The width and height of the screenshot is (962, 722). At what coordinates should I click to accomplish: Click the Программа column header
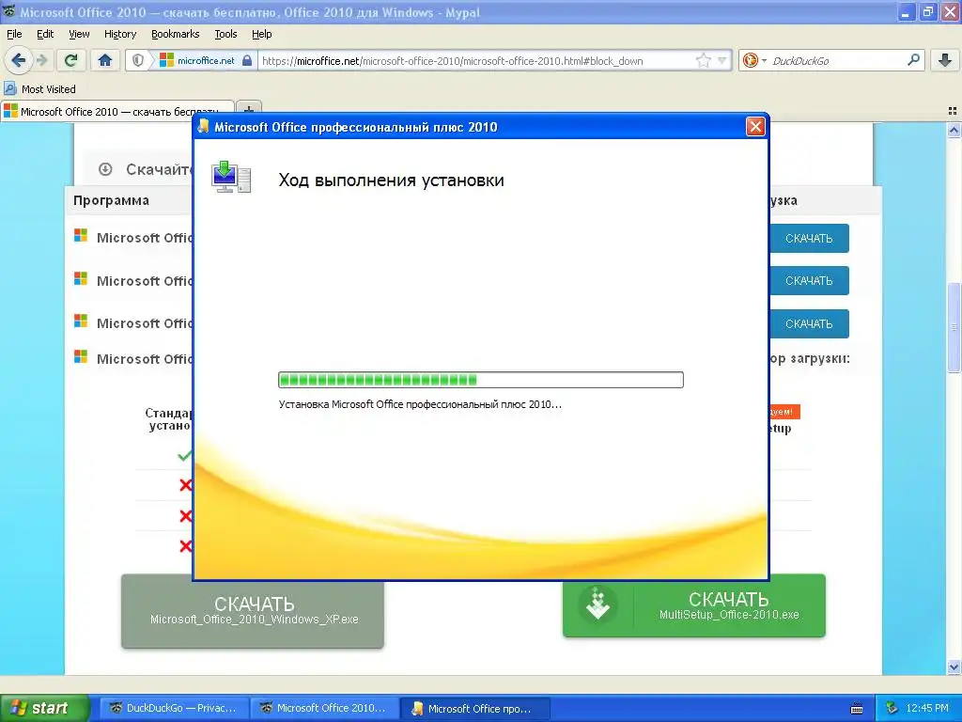pyautogui.click(x=111, y=200)
